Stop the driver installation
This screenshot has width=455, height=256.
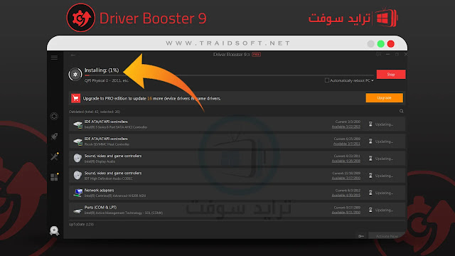pyautogui.click(x=391, y=74)
